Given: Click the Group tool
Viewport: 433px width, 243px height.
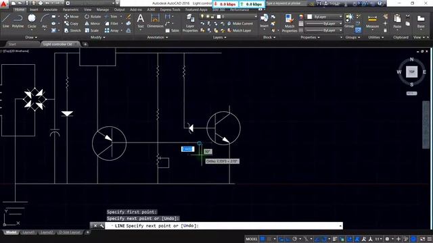Looking at the screenshot, I should pos(349,21).
